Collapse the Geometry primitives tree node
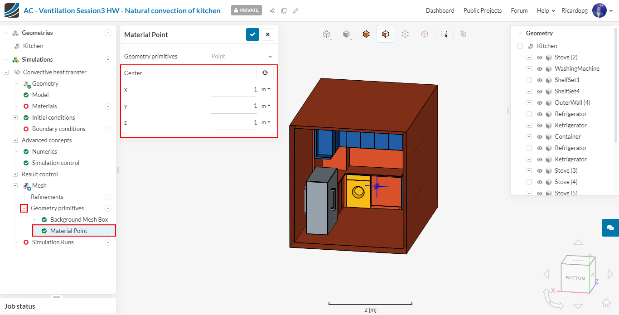 [24, 208]
